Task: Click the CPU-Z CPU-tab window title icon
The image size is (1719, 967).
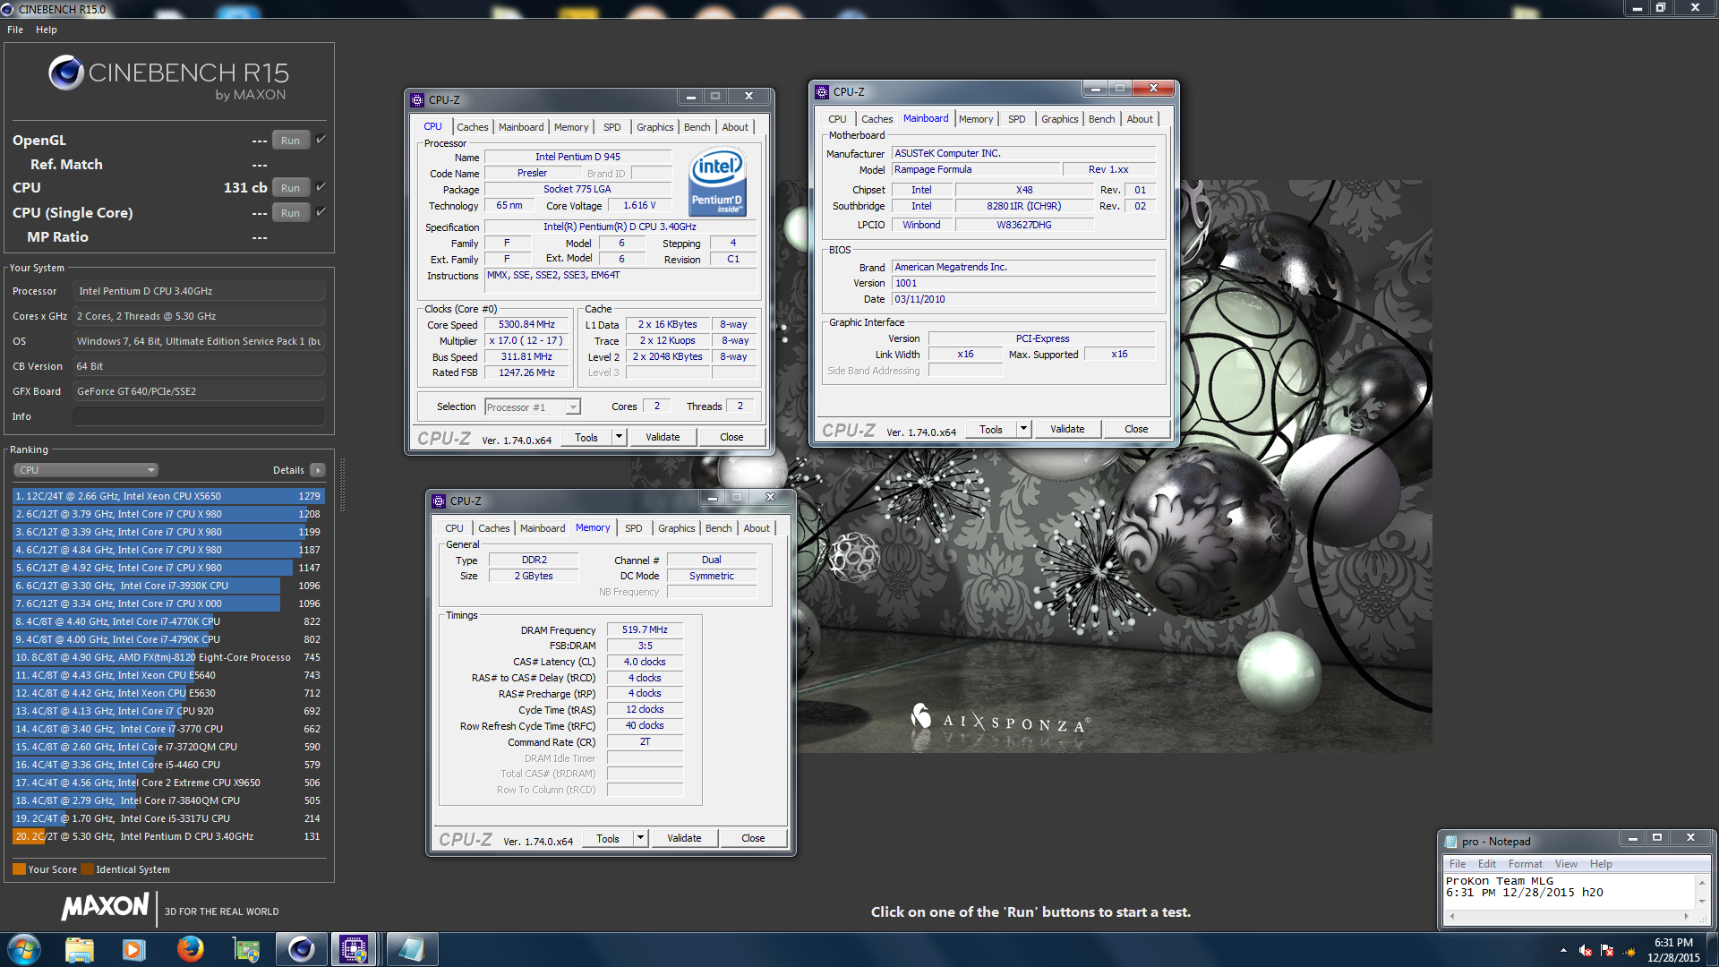Action: 417,99
